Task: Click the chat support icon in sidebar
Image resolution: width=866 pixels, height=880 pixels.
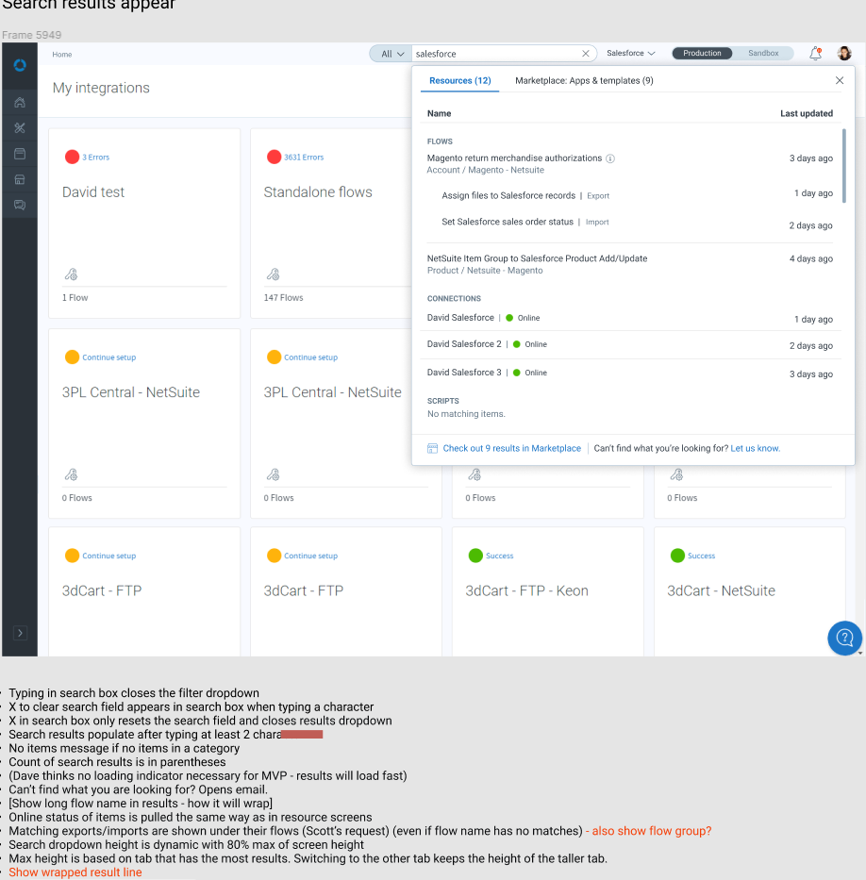Action: tap(20, 205)
